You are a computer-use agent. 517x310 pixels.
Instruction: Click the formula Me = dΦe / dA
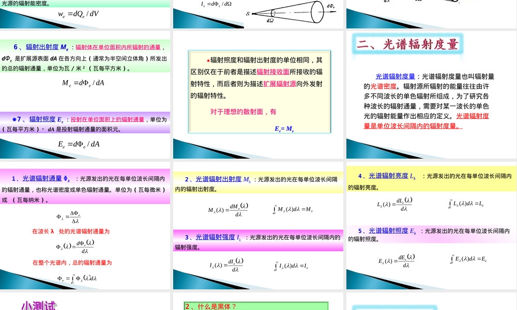(83, 83)
